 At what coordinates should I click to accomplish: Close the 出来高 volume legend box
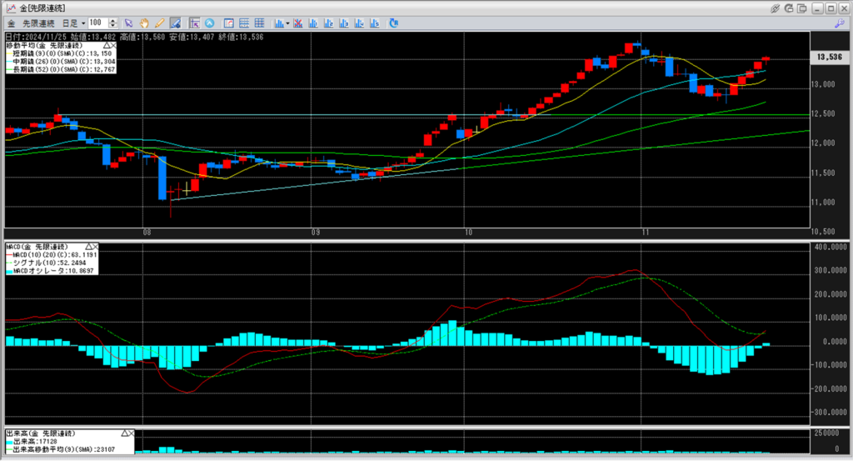point(131,433)
